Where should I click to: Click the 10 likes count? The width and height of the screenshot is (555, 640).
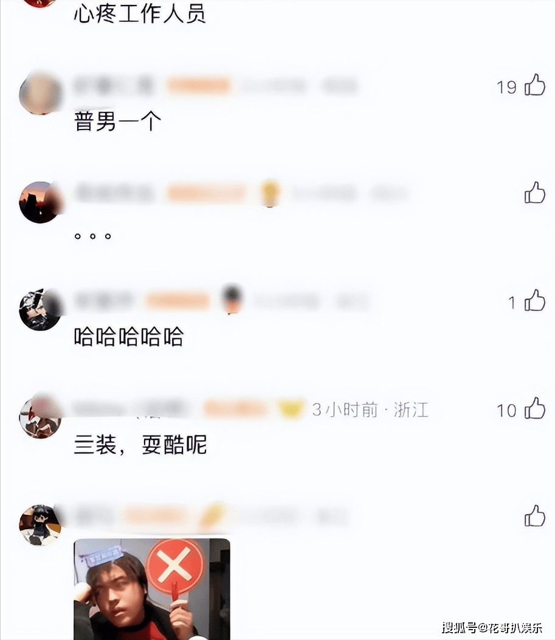(506, 411)
